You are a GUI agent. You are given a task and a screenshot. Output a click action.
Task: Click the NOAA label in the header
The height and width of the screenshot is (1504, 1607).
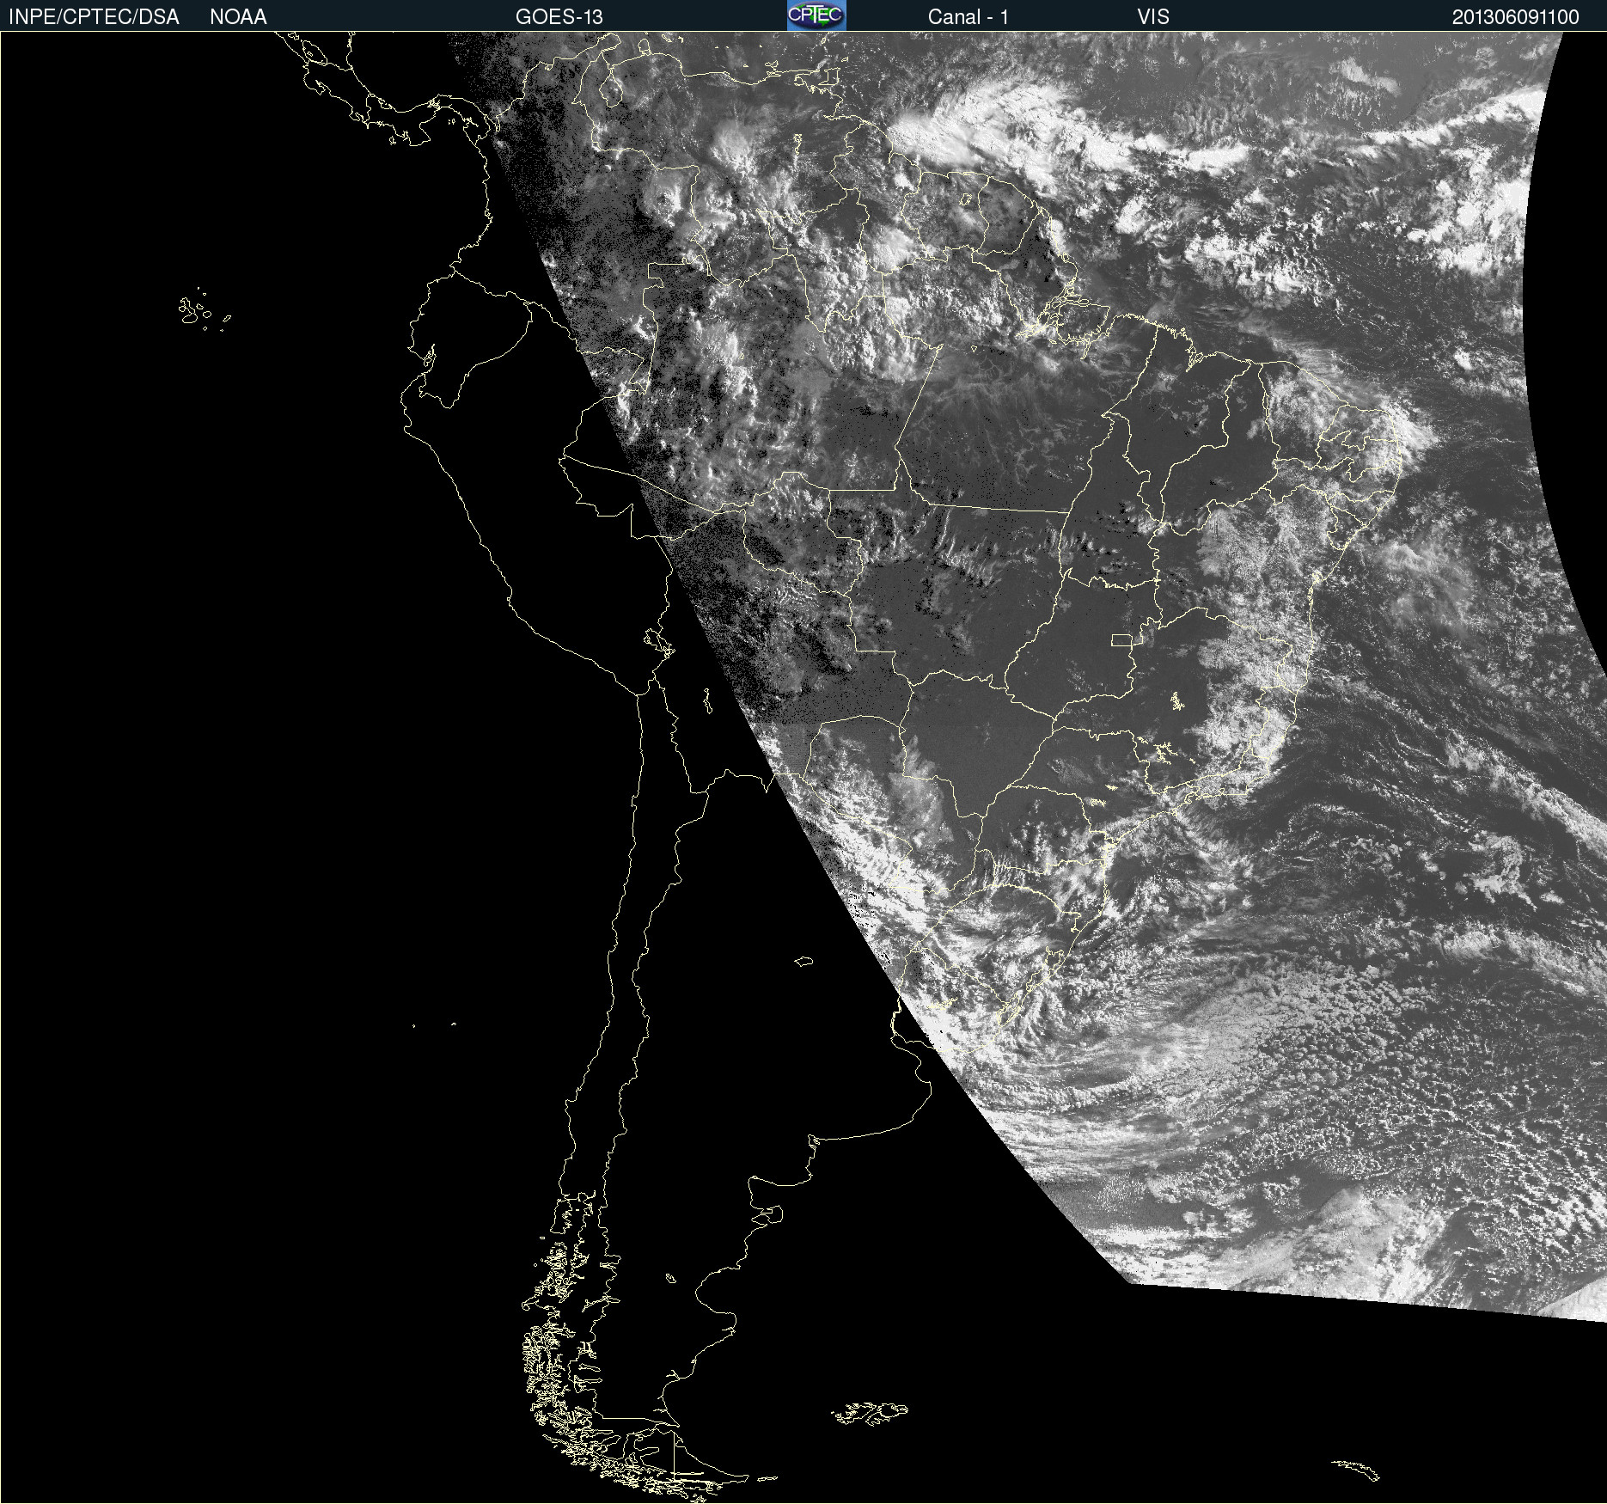click(x=238, y=17)
